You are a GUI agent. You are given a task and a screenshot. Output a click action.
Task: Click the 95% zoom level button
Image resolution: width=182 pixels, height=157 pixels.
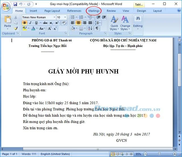pyautogui.click(x=138, y=154)
